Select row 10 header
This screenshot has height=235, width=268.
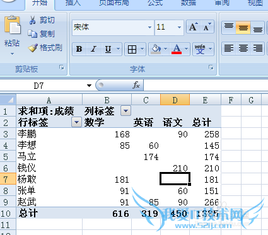click(x=8, y=214)
